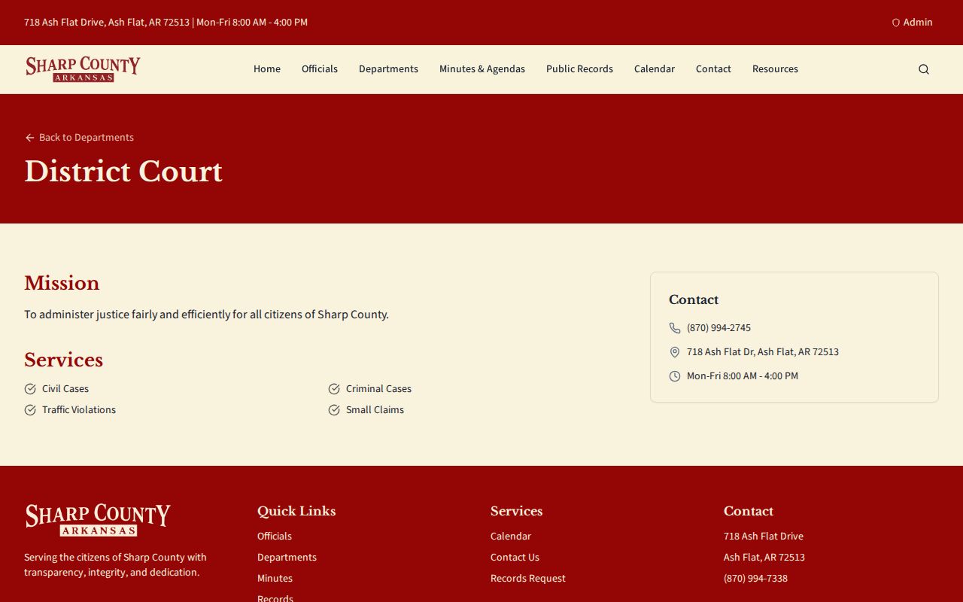
Task: Click the check icon next to Small Claims
Action: 334,410
